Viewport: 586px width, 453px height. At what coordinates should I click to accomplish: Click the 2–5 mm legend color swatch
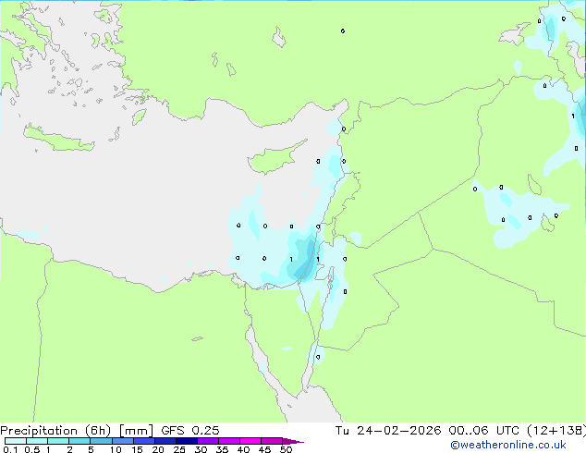click(79, 441)
